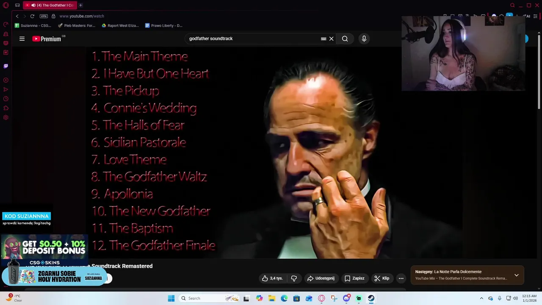Open Snipping Tool from taskbar
Image resolution: width=542 pixels, height=305 pixels.
click(334, 298)
